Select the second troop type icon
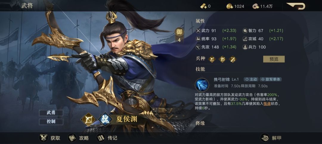322x144 pixels. tap(222, 59)
